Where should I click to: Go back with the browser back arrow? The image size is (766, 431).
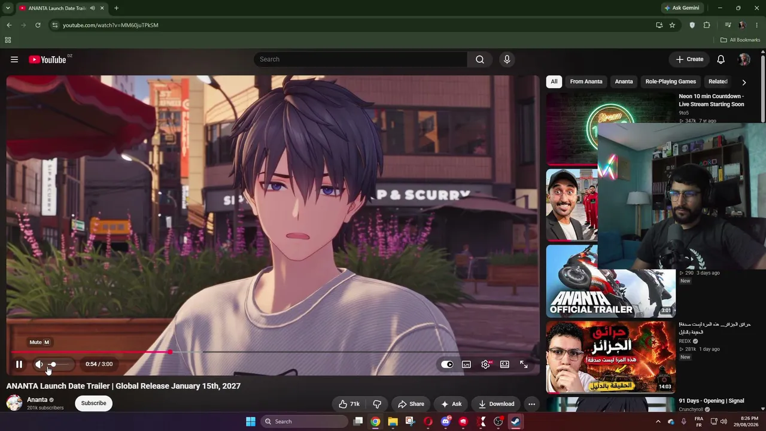[x=9, y=25]
